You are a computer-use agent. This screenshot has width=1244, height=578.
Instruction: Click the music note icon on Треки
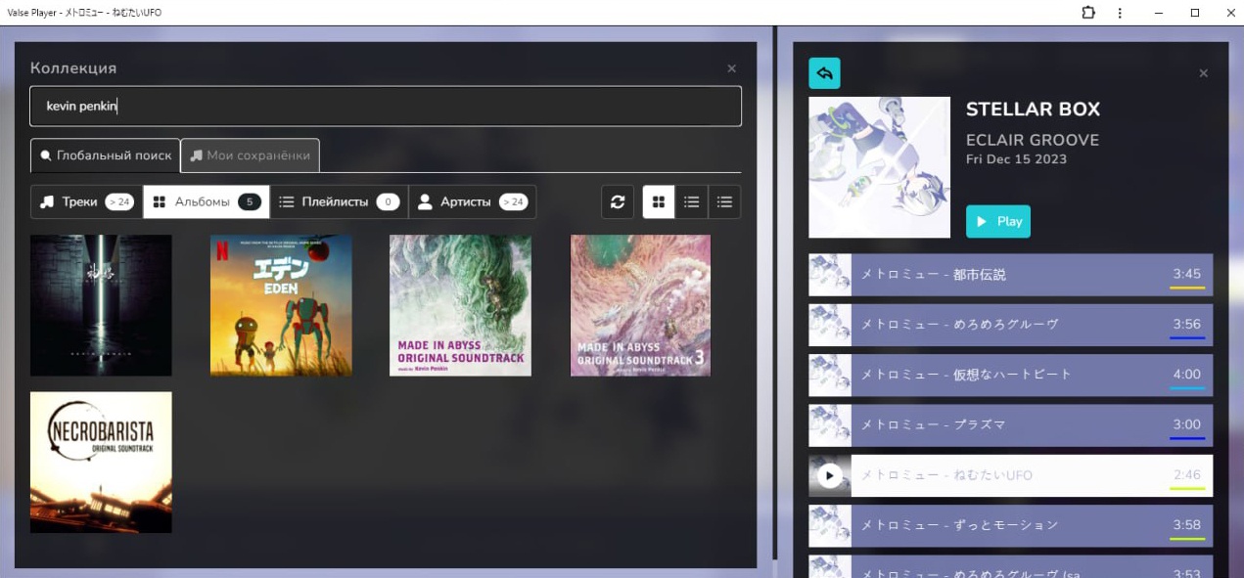pyautogui.click(x=47, y=201)
